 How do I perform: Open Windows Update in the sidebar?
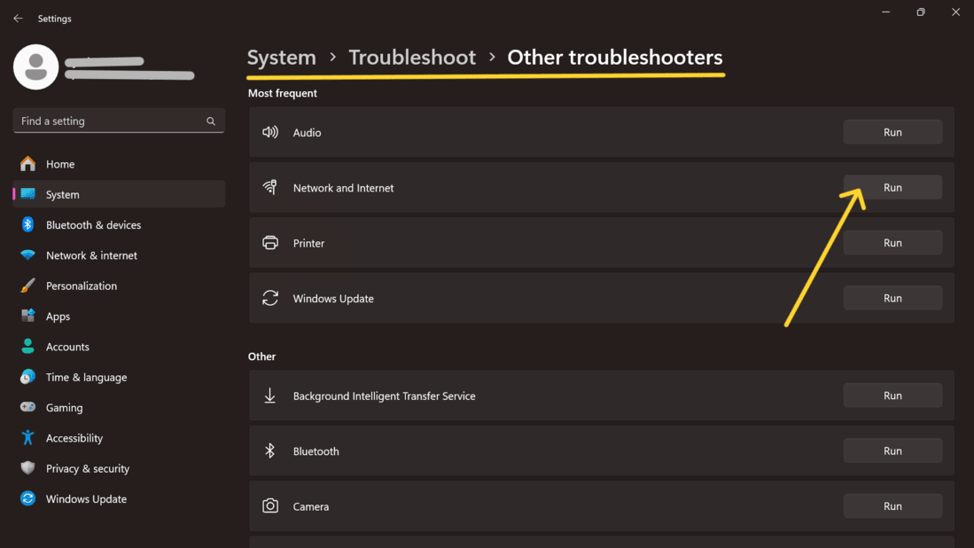pos(119,499)
